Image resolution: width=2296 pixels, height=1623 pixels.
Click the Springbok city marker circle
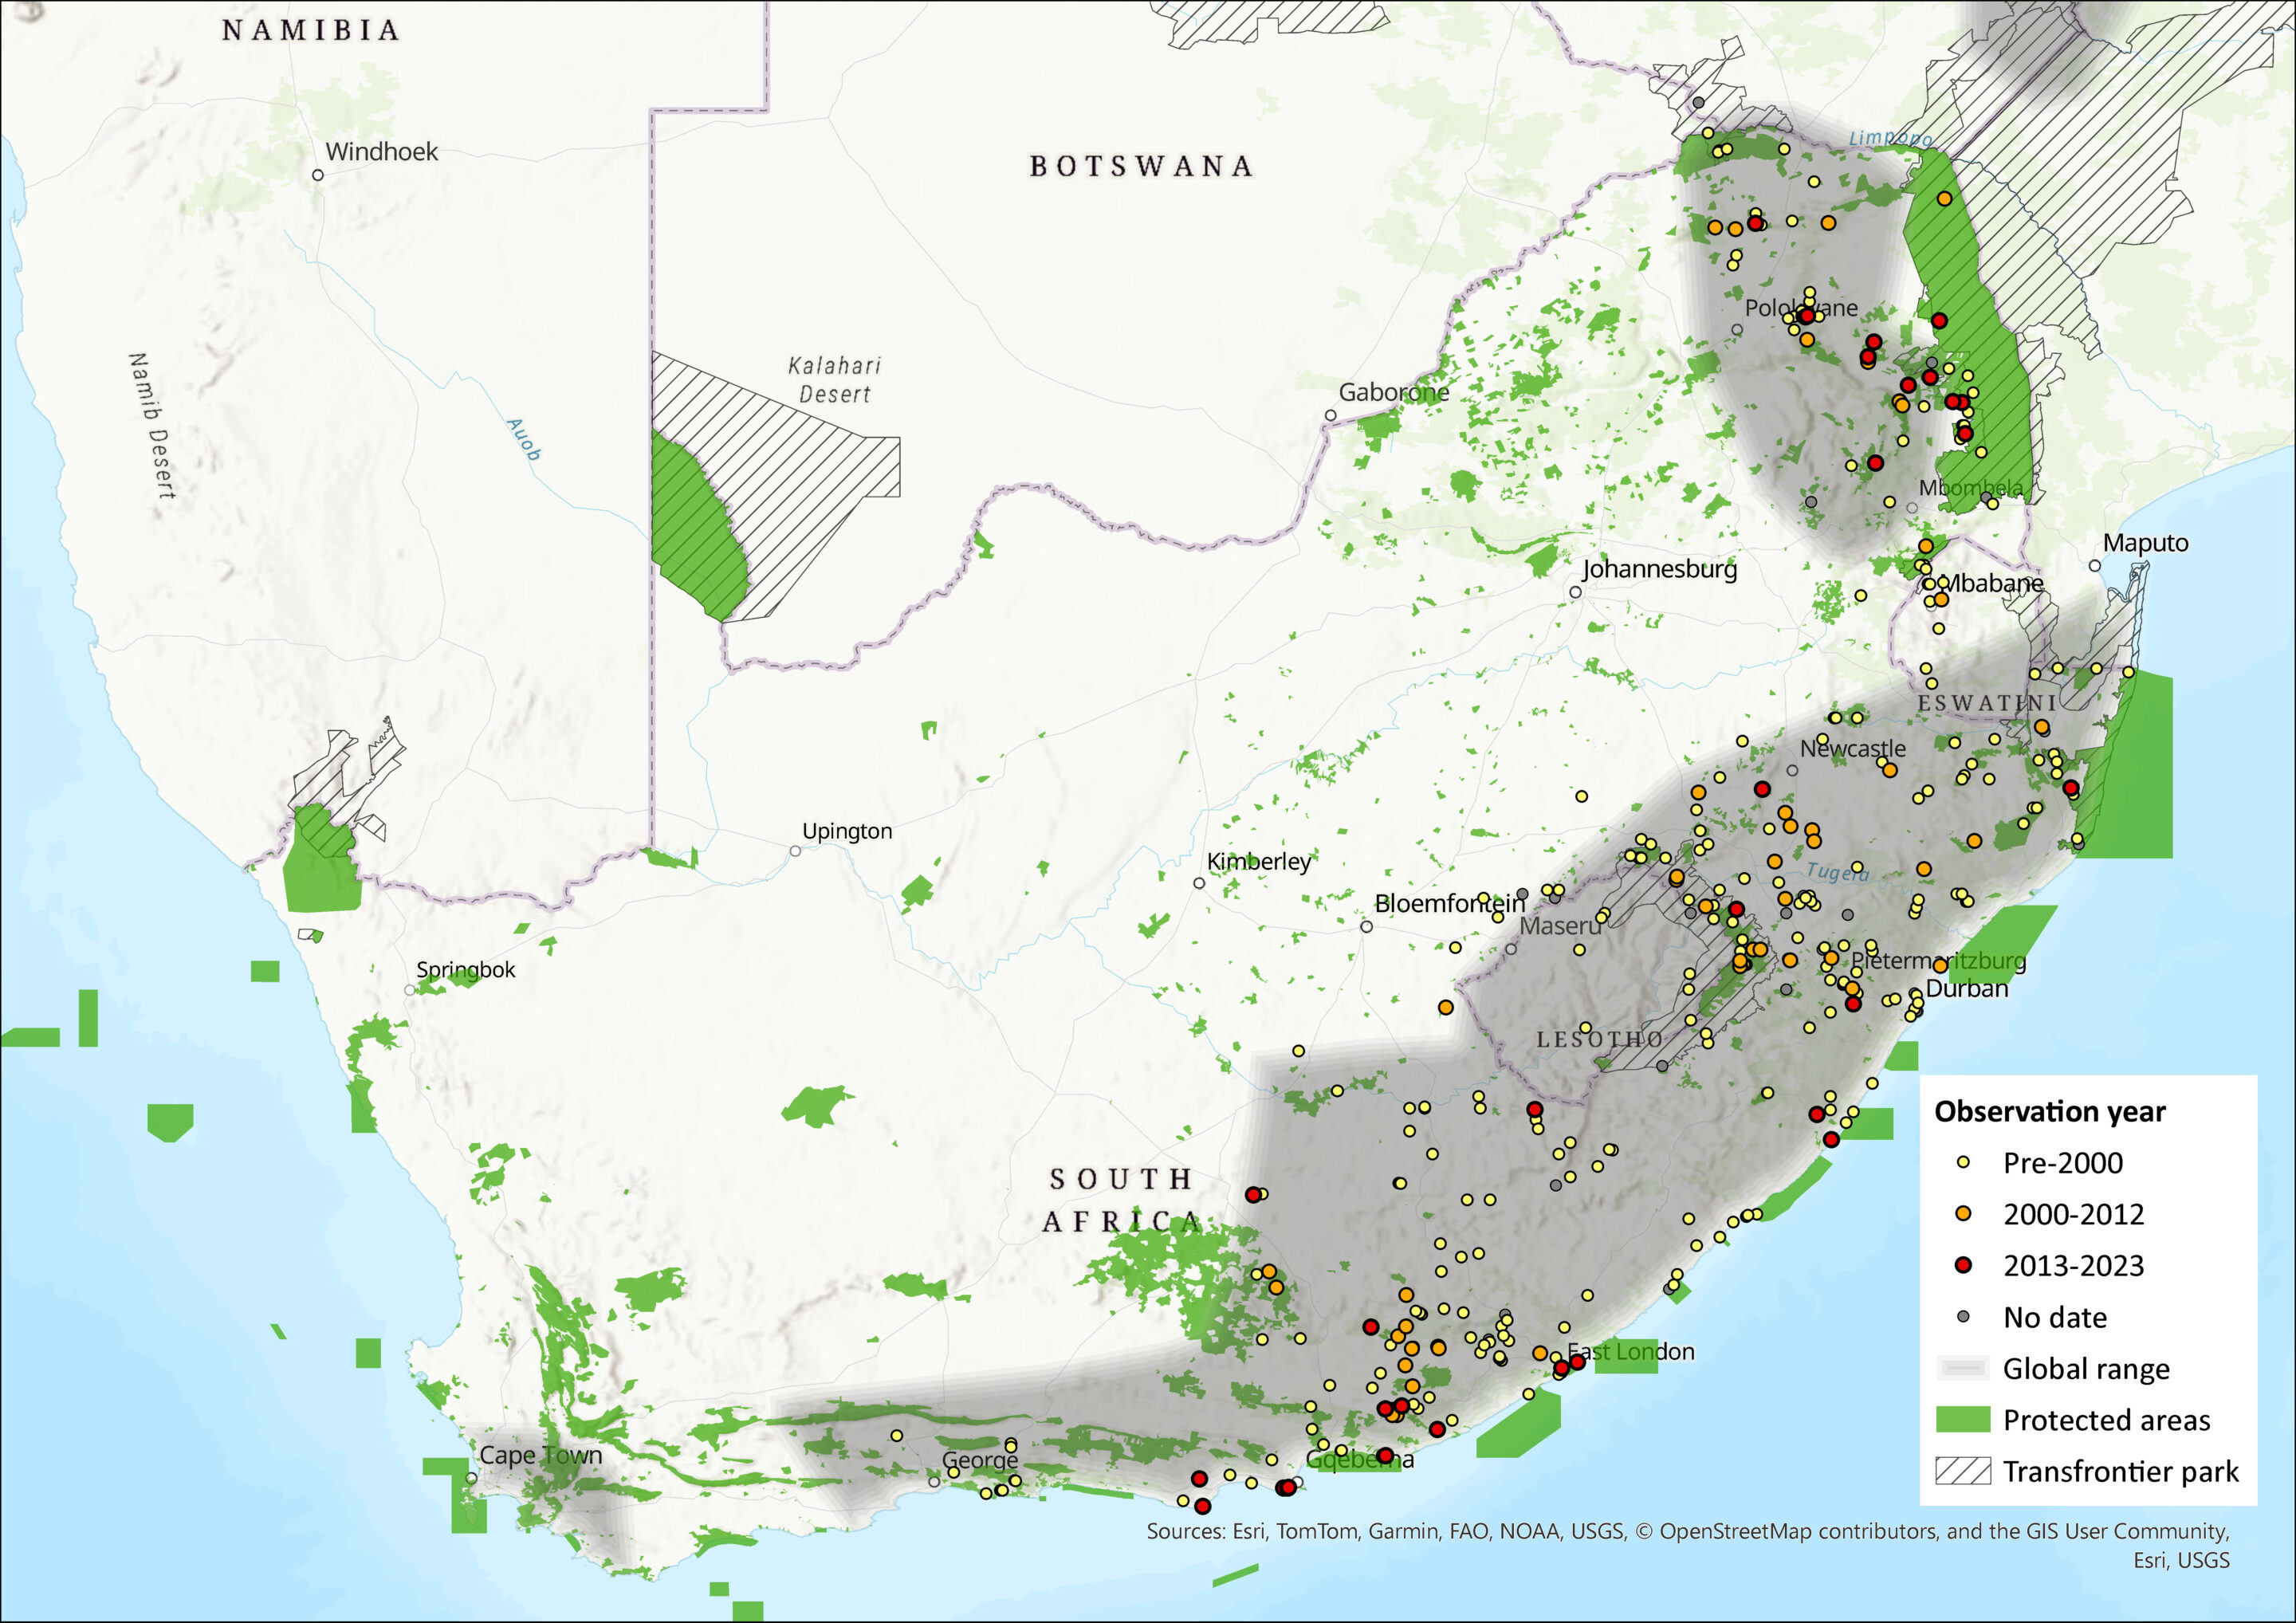[410, 990]
